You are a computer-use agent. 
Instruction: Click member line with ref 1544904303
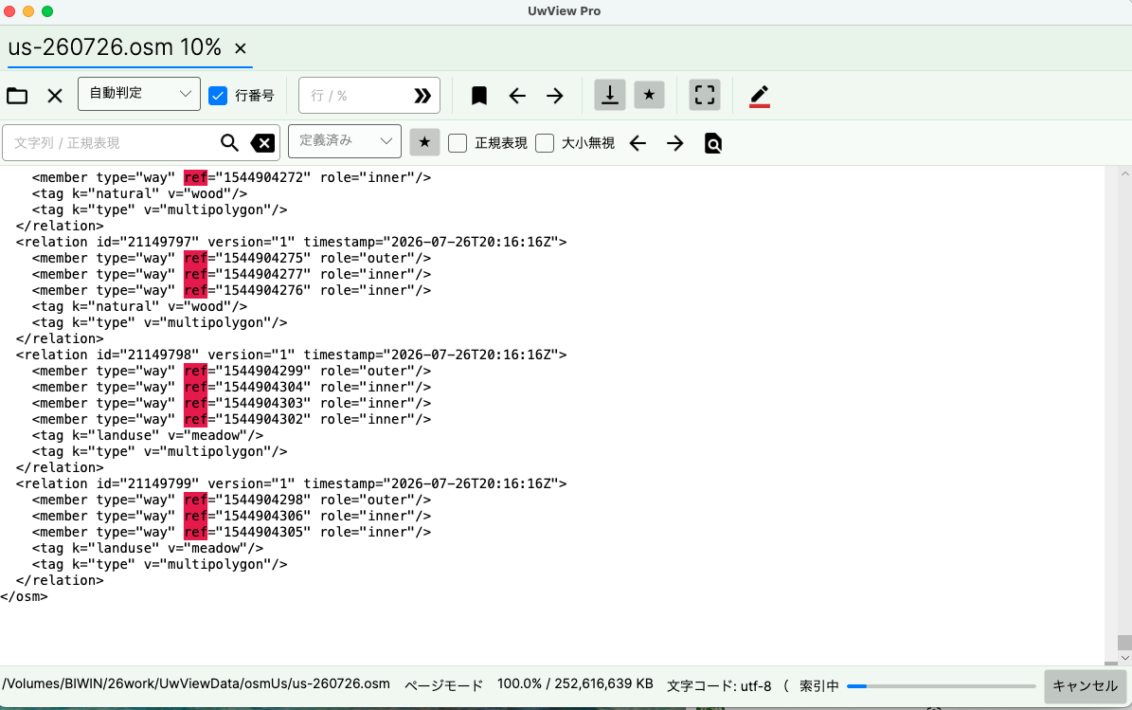(232, 403)
